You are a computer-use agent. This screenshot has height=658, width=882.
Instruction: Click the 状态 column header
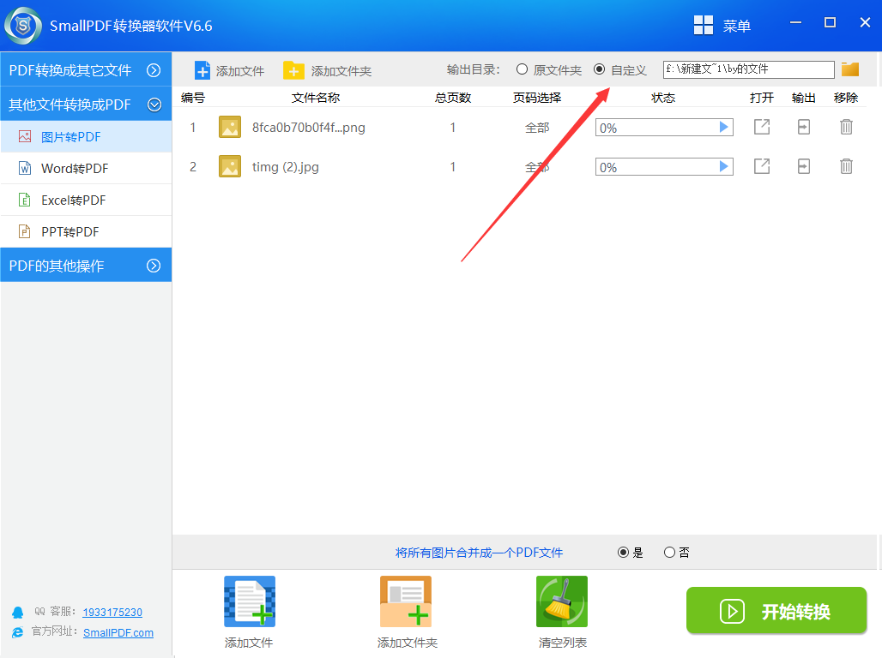(663, 98)
